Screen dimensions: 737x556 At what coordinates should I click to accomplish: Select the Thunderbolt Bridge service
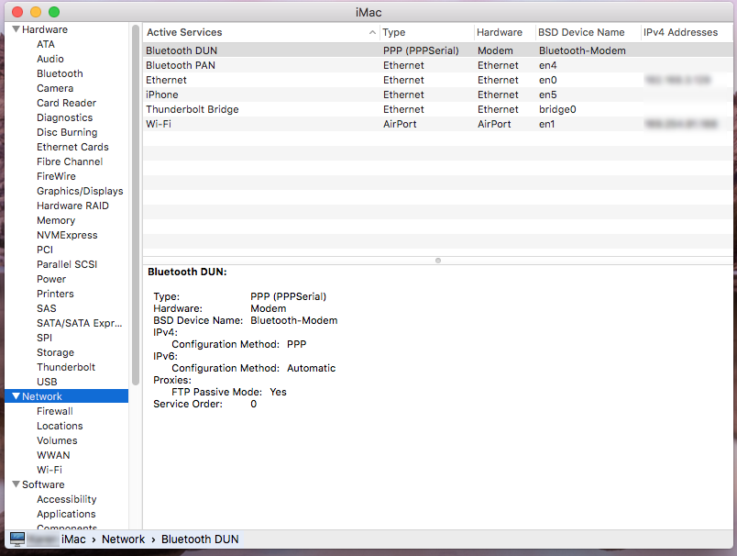229,109
